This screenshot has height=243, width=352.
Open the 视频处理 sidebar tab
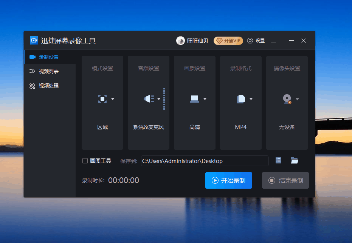coord(50,86)
